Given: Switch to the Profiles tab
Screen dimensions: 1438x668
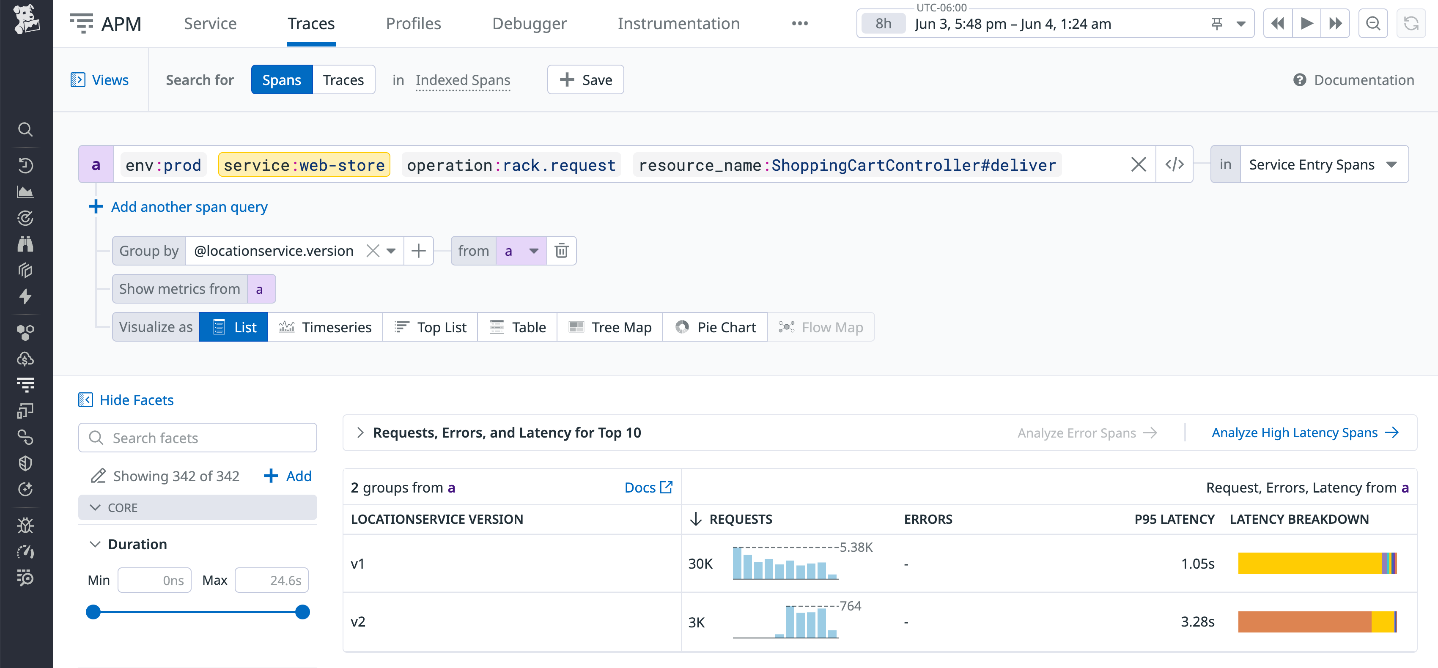Looking at the screenshot, I should coord(413,23).
